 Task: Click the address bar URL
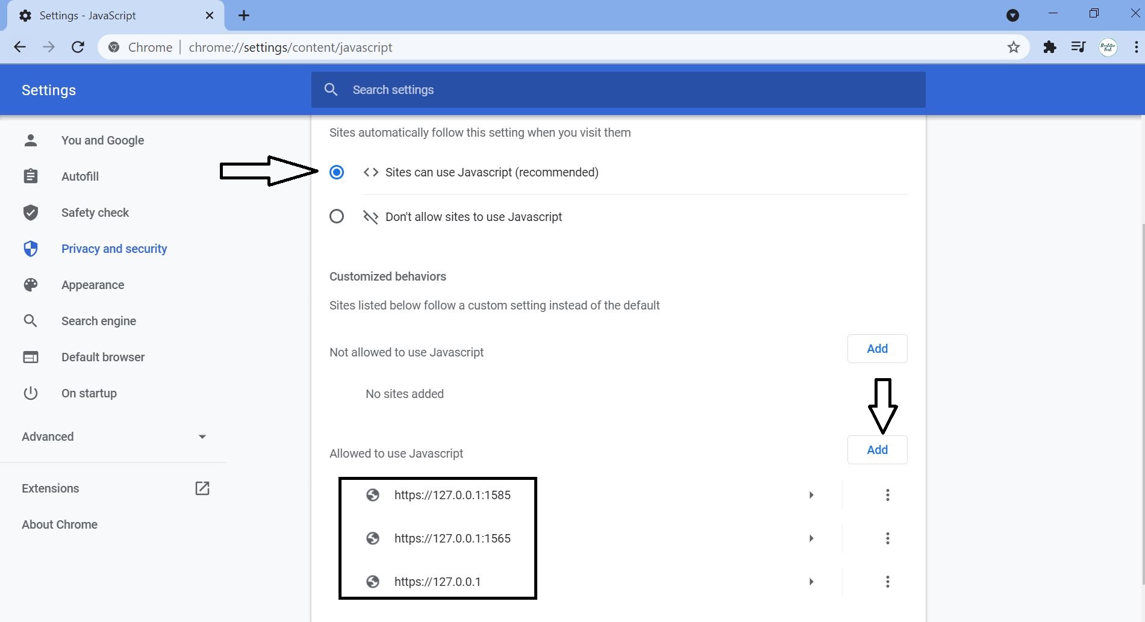pyautogui.click(x=290, y=47)
